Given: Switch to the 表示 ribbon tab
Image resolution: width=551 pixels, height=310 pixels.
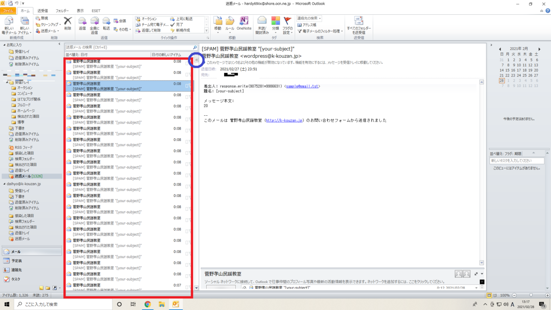Looking at the screenshot, I should pyautogui.click(x=80, y=11).
